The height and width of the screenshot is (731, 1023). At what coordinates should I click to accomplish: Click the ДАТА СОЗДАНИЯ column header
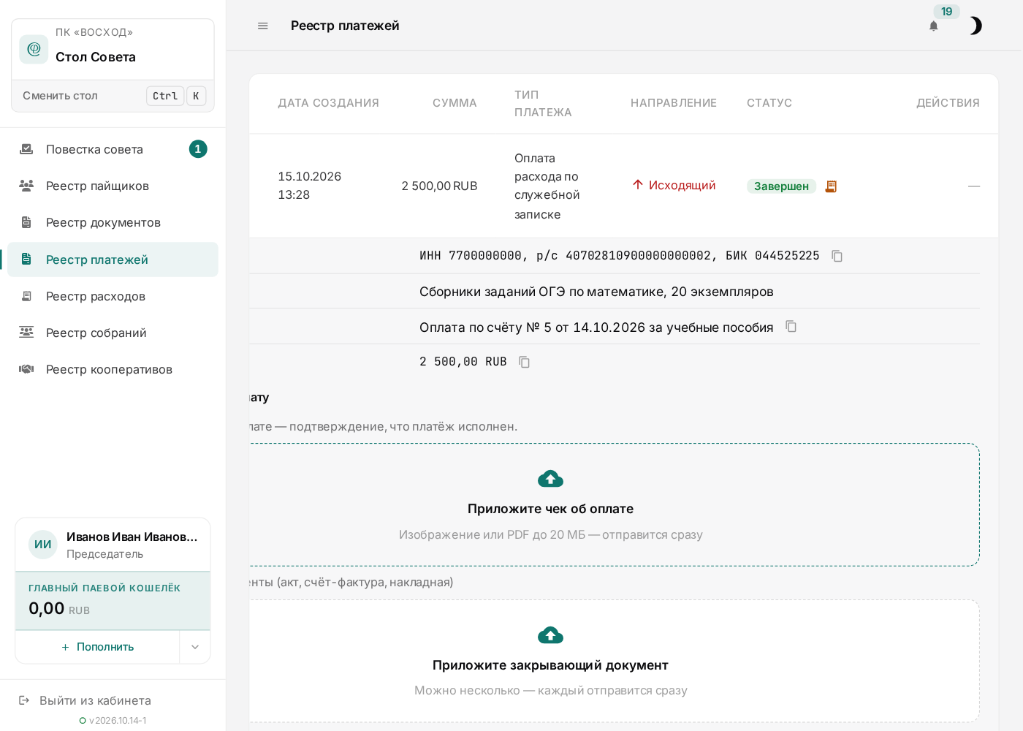pyautogui.click(x=328, y=103)
